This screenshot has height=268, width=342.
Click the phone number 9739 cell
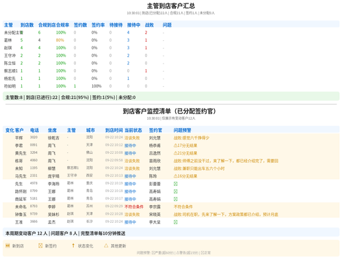point(34,214)
